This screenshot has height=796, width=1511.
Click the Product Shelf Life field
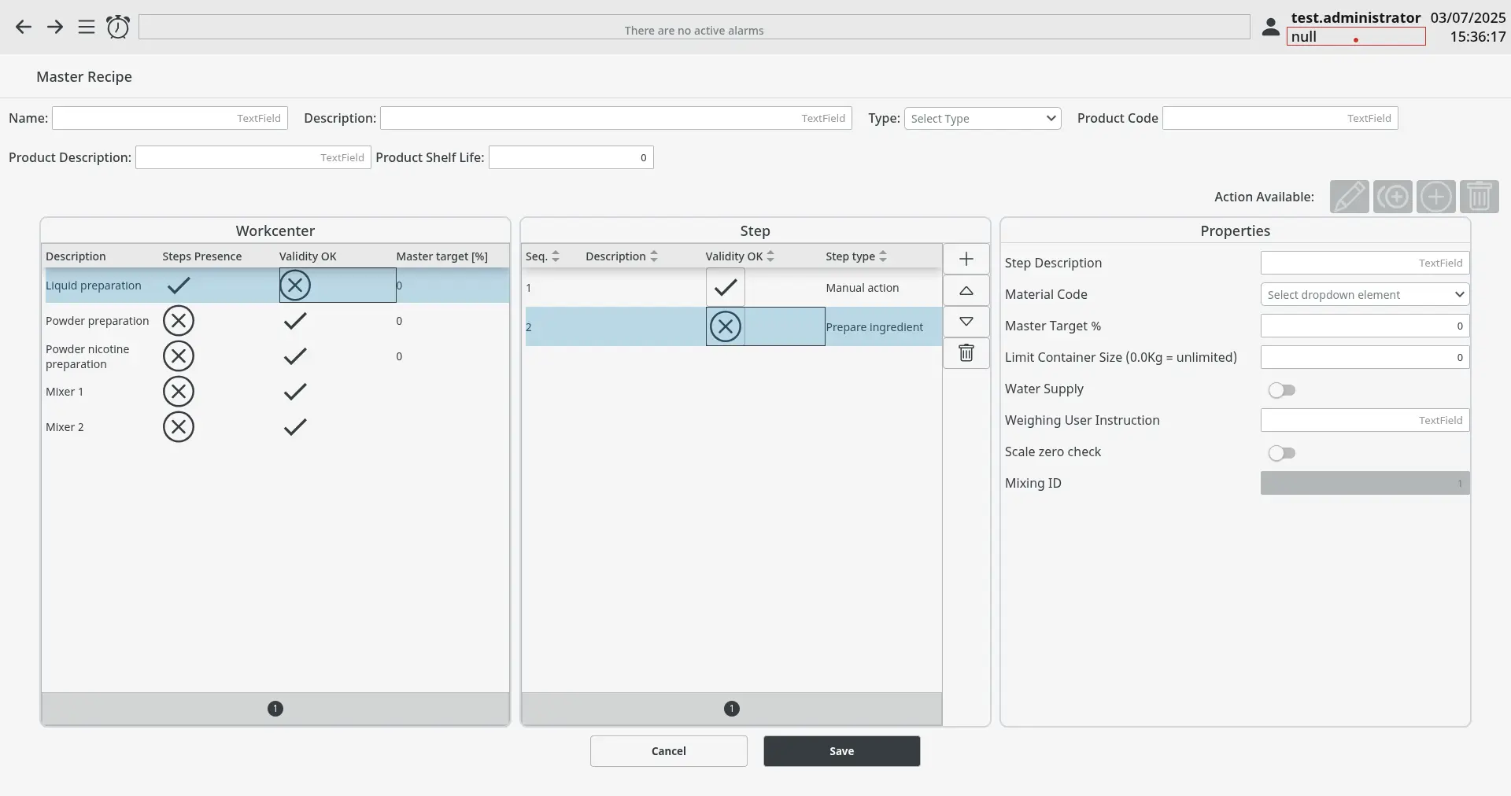(x=571, y=158)
